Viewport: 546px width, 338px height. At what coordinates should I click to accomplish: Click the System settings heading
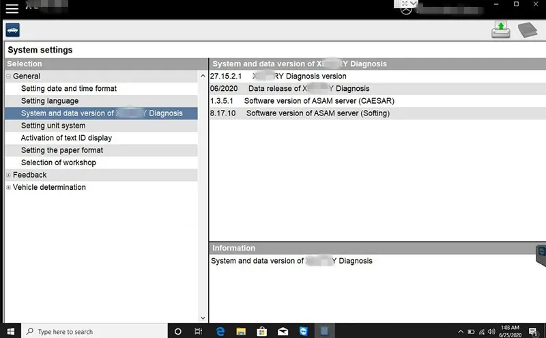pyautogui.click(x=40, y=50)
